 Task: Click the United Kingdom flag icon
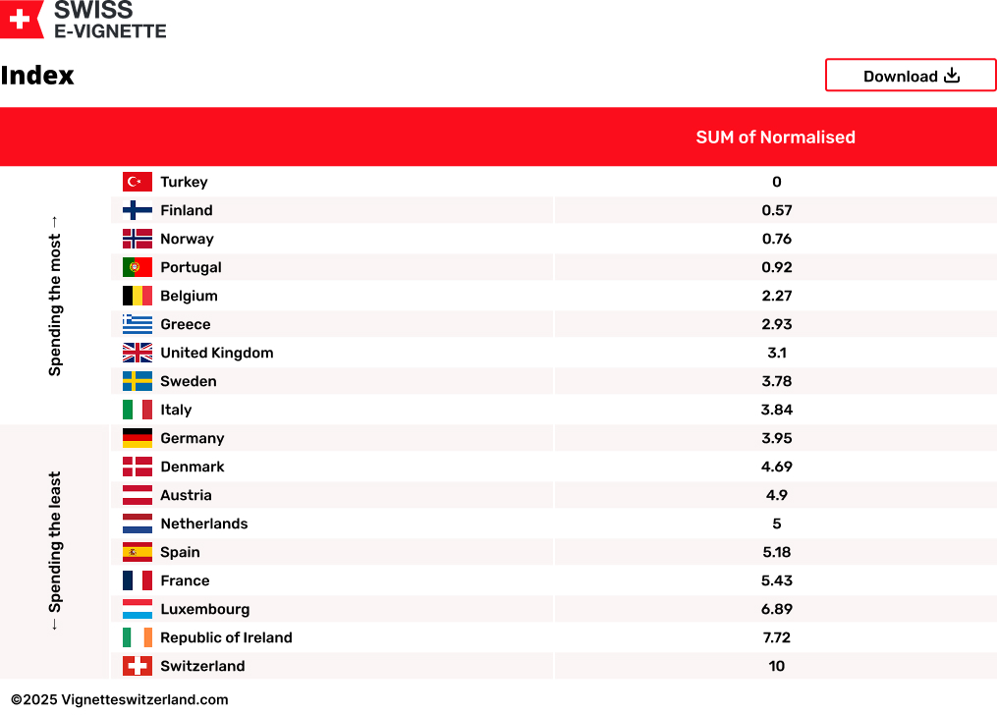click(138, 353)
